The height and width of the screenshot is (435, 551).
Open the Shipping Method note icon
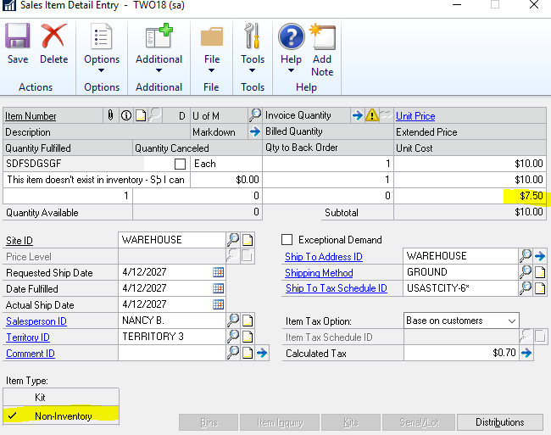tap(540, 272)
